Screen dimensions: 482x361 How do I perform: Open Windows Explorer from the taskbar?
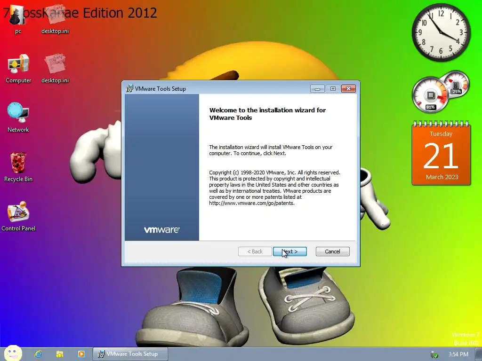tap(60, 354)
